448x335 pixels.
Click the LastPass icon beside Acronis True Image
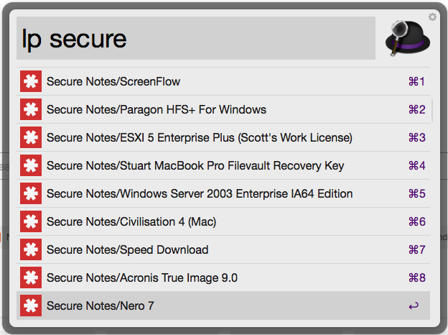pos(30,278)
